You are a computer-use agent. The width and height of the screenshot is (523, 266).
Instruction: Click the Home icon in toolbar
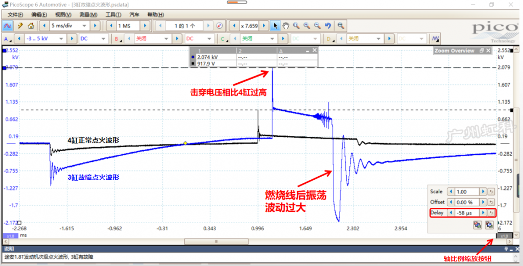pyautogui.click(x=31, y=26)
